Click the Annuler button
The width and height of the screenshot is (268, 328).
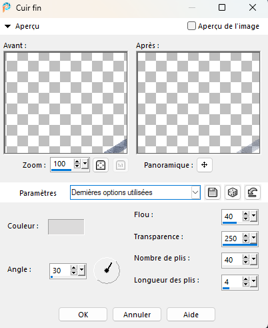[x=137, y=315]
